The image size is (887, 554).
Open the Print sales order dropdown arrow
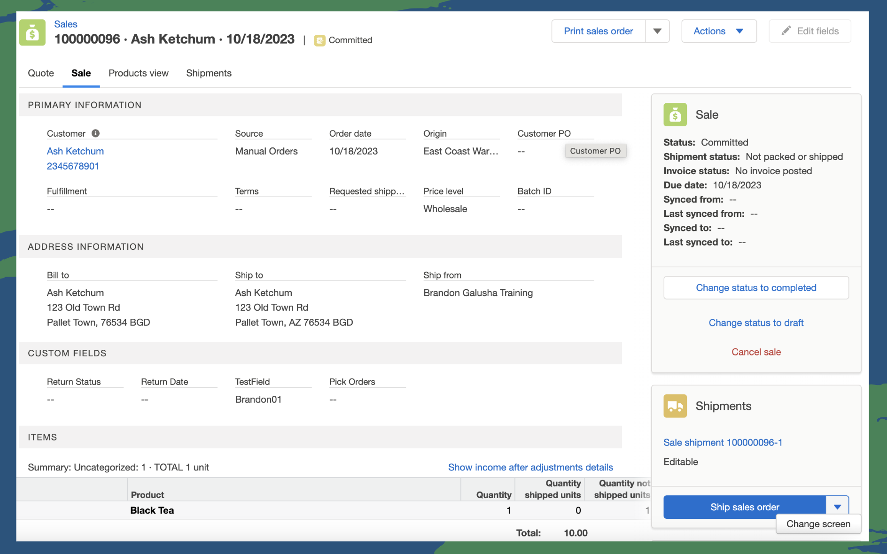click(657, 31)
